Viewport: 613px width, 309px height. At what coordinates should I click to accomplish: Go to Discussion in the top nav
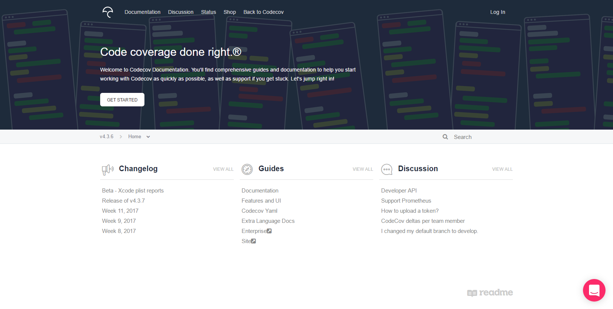coord(181,12)
